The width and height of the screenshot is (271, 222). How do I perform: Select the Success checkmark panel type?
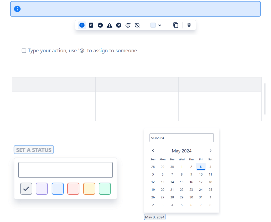coord(100,25)
